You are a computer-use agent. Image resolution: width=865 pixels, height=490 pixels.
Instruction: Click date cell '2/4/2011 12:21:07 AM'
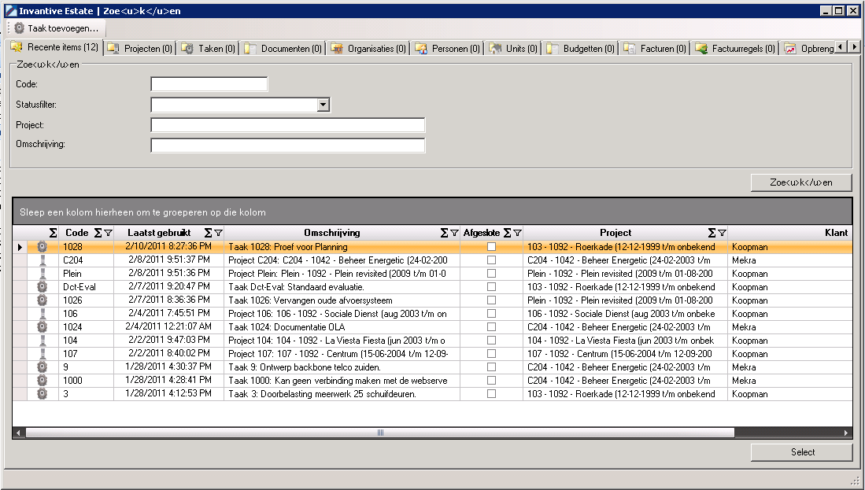[x=168, y=326]
